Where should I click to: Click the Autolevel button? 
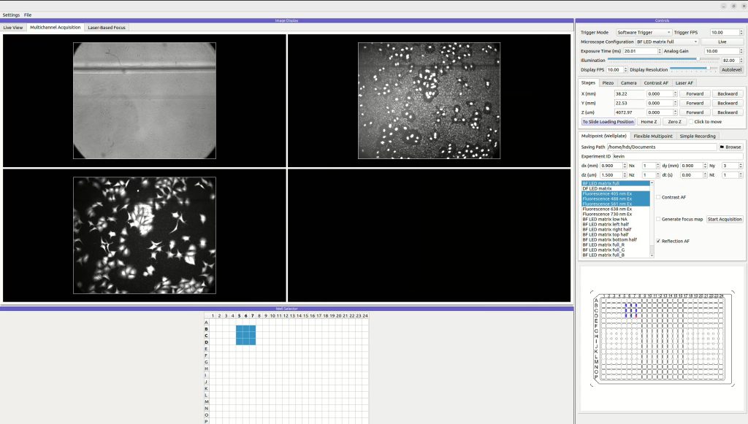tap(730, 69)
